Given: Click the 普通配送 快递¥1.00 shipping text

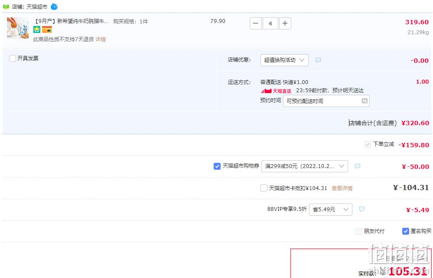Looking at the screenshot, I should click(x=284, y=82).
